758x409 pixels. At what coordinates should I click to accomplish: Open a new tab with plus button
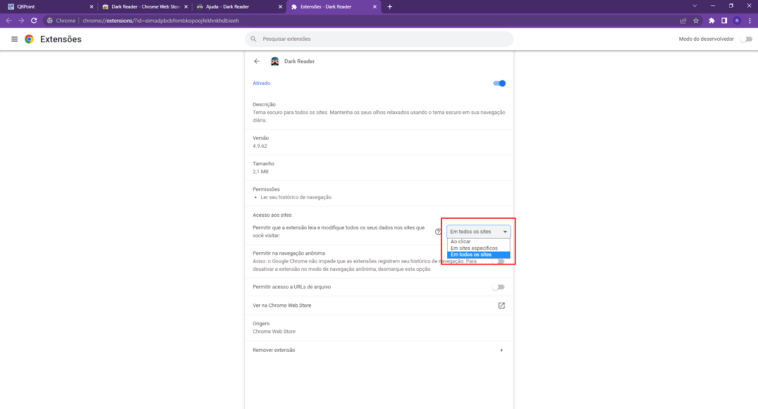pyautogui.click(x=390, y=7)
